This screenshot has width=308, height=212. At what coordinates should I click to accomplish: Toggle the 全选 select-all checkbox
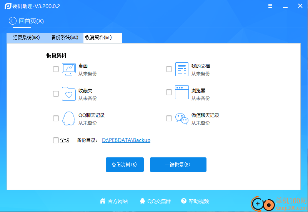click(x=56, y=140)
